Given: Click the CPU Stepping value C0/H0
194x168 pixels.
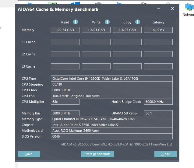Looking at the screenshot, I should point(112,84).
